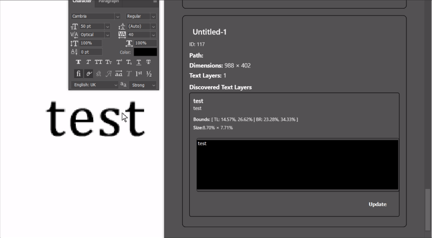Toggle All Caps style
Viewport: 432px width, 238px height.
[98, 62]
